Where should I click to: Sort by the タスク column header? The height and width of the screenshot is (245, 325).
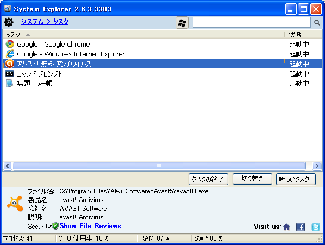(x=144, y=35)
